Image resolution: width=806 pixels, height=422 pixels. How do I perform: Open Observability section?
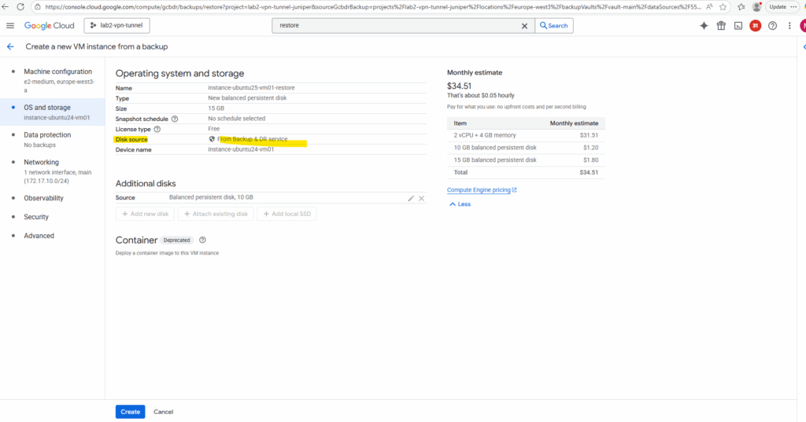pyautogui.click(x=44, y=198)
